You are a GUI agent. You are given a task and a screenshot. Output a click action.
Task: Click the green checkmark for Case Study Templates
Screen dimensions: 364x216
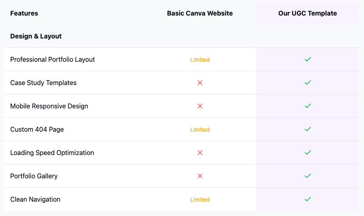[x=307, y=83]
